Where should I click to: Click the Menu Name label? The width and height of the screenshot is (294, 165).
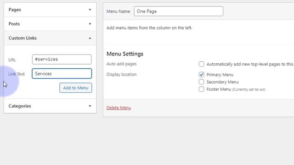coord(119,11)
